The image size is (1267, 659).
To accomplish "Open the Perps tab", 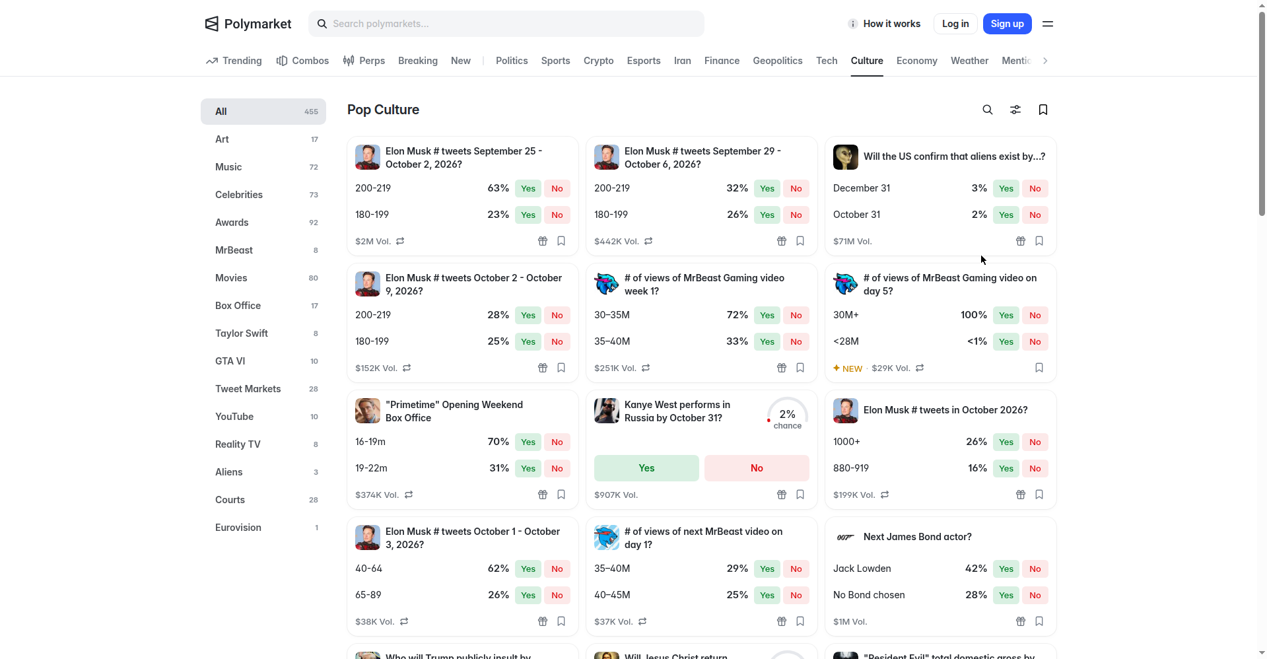I will tap(364, 61).
